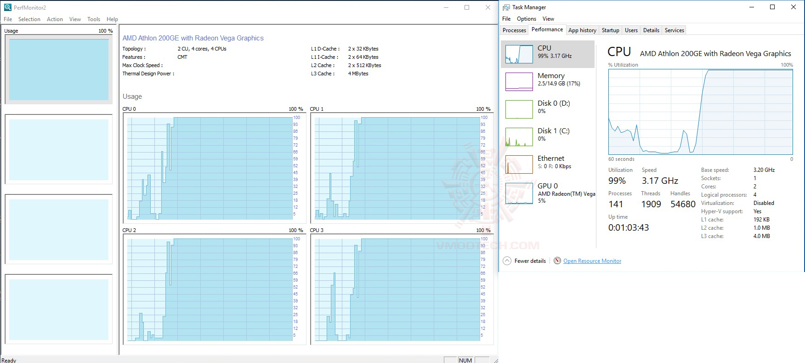Click the "Max Clock Speed :" label
The height and width of the screenshot is (363, 805).
tap(142, 65)
